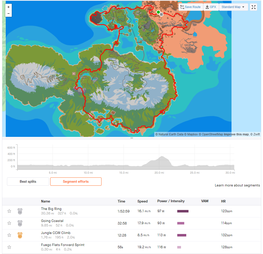Click the 58s time value
263x254 pixels.
pos(120,247)
